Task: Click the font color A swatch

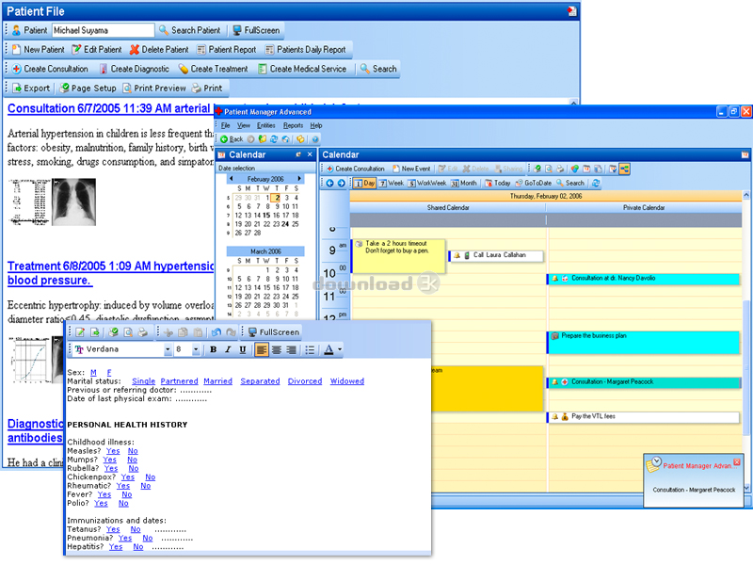Action: tap(328, 349)
